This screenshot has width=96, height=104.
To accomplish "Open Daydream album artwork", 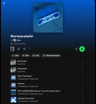I will click(x=13, y=70).
